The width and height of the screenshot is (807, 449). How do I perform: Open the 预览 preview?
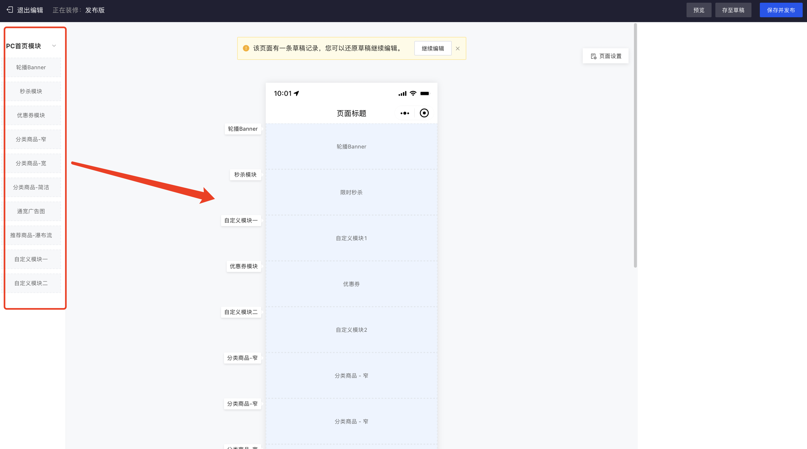tap(699, 10)
